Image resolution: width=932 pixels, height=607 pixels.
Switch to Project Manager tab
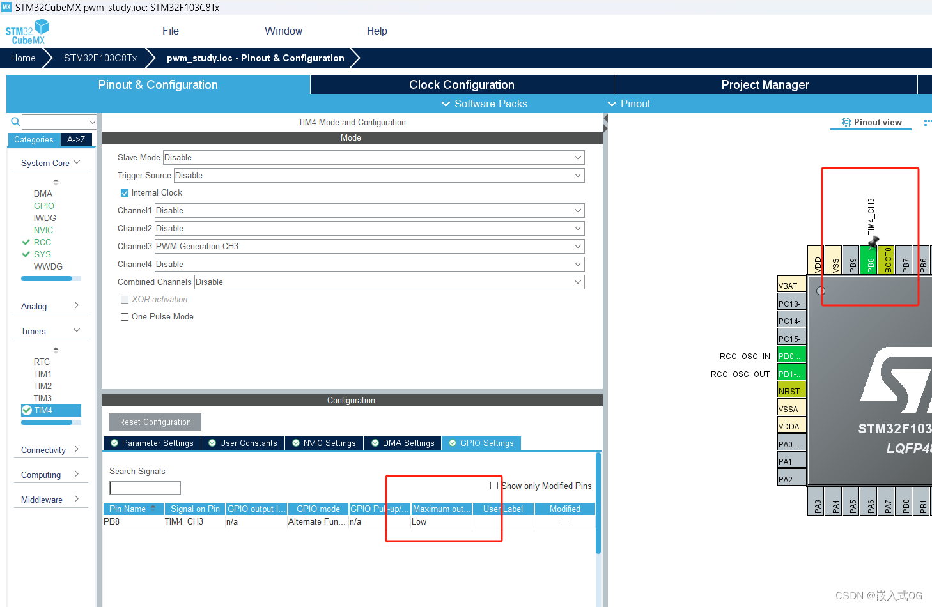coord(765,84)
